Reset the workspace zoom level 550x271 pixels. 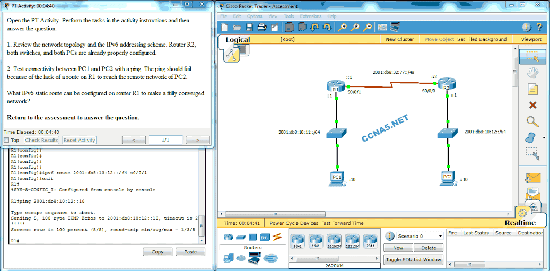click(355, 28)
